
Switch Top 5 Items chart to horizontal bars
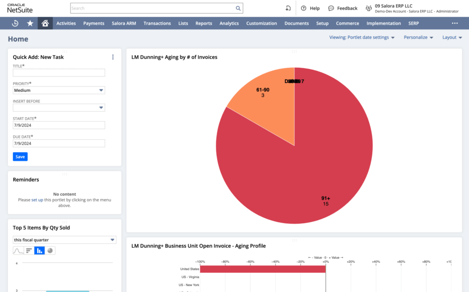click(29, 250)
